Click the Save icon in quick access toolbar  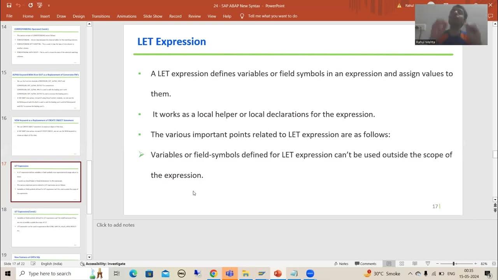coord(9,5)
